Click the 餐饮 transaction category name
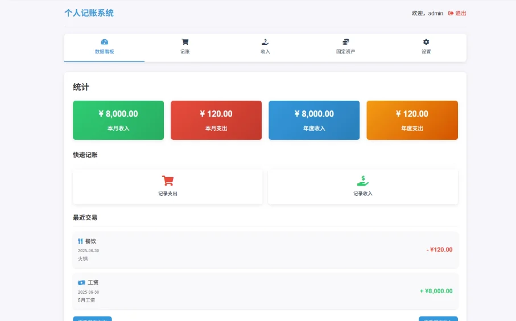The width and height of the screenshot is (516, 321). pos(91,241)
